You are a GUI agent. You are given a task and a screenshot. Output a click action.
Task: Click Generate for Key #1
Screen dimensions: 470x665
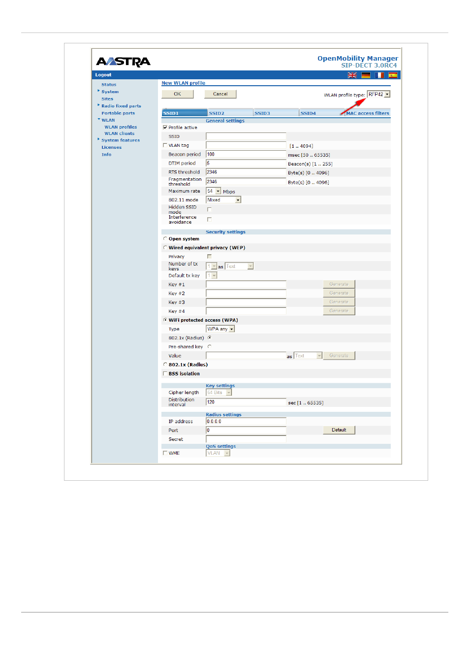point(339,284)
